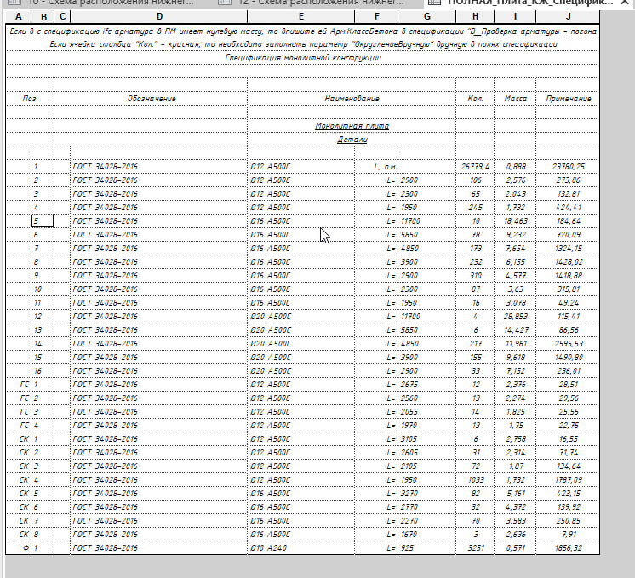Select the 'Спецификация монолитной конструкции' title row
The width and height of the screenshot is (635, 578).
302,58
